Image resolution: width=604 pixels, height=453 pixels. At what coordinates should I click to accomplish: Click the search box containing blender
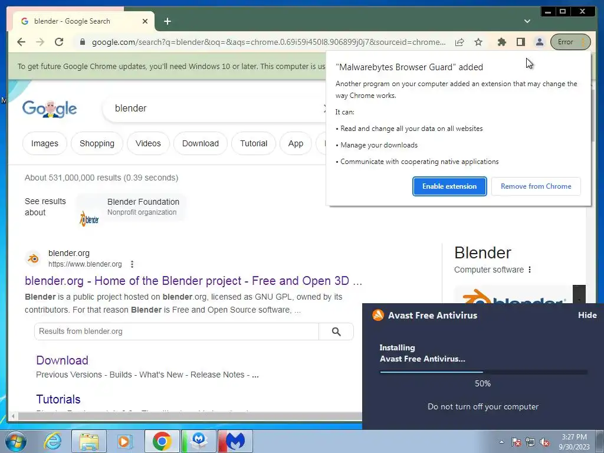(x=214, y=109)
